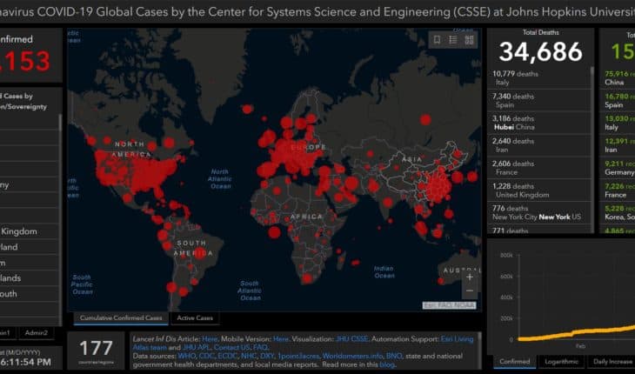This screenshot has height=374, width=635.
Task: Open the FAQ link
Action: coord(260,348)
